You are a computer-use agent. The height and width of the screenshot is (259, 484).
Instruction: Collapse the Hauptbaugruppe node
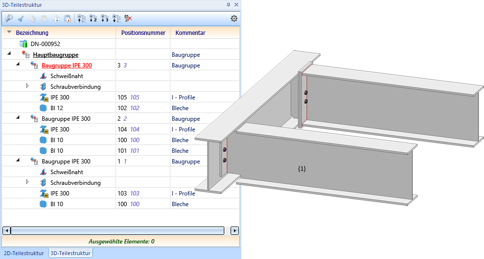(x=9, y=54)
